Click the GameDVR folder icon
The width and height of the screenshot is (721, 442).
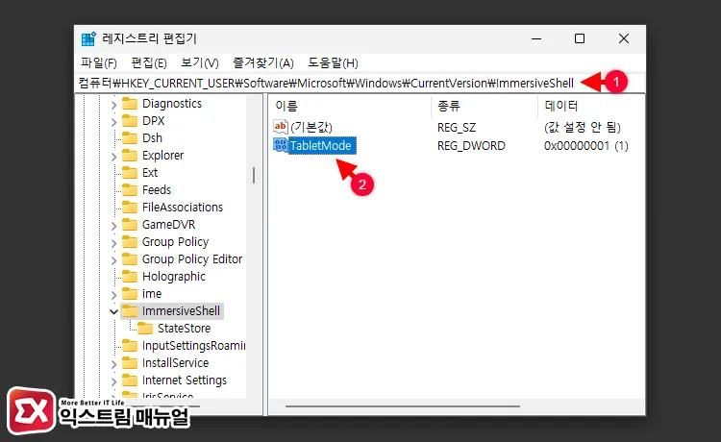point(130,225)
